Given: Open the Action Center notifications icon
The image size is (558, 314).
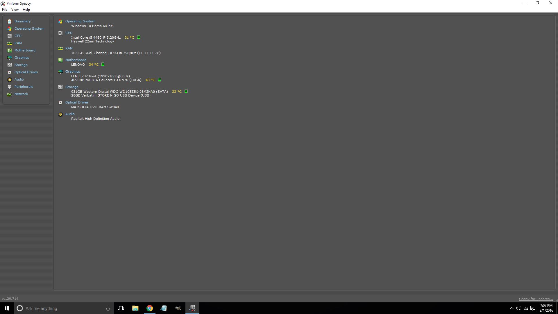Looking at the screenshot, I should click(533, 308).
